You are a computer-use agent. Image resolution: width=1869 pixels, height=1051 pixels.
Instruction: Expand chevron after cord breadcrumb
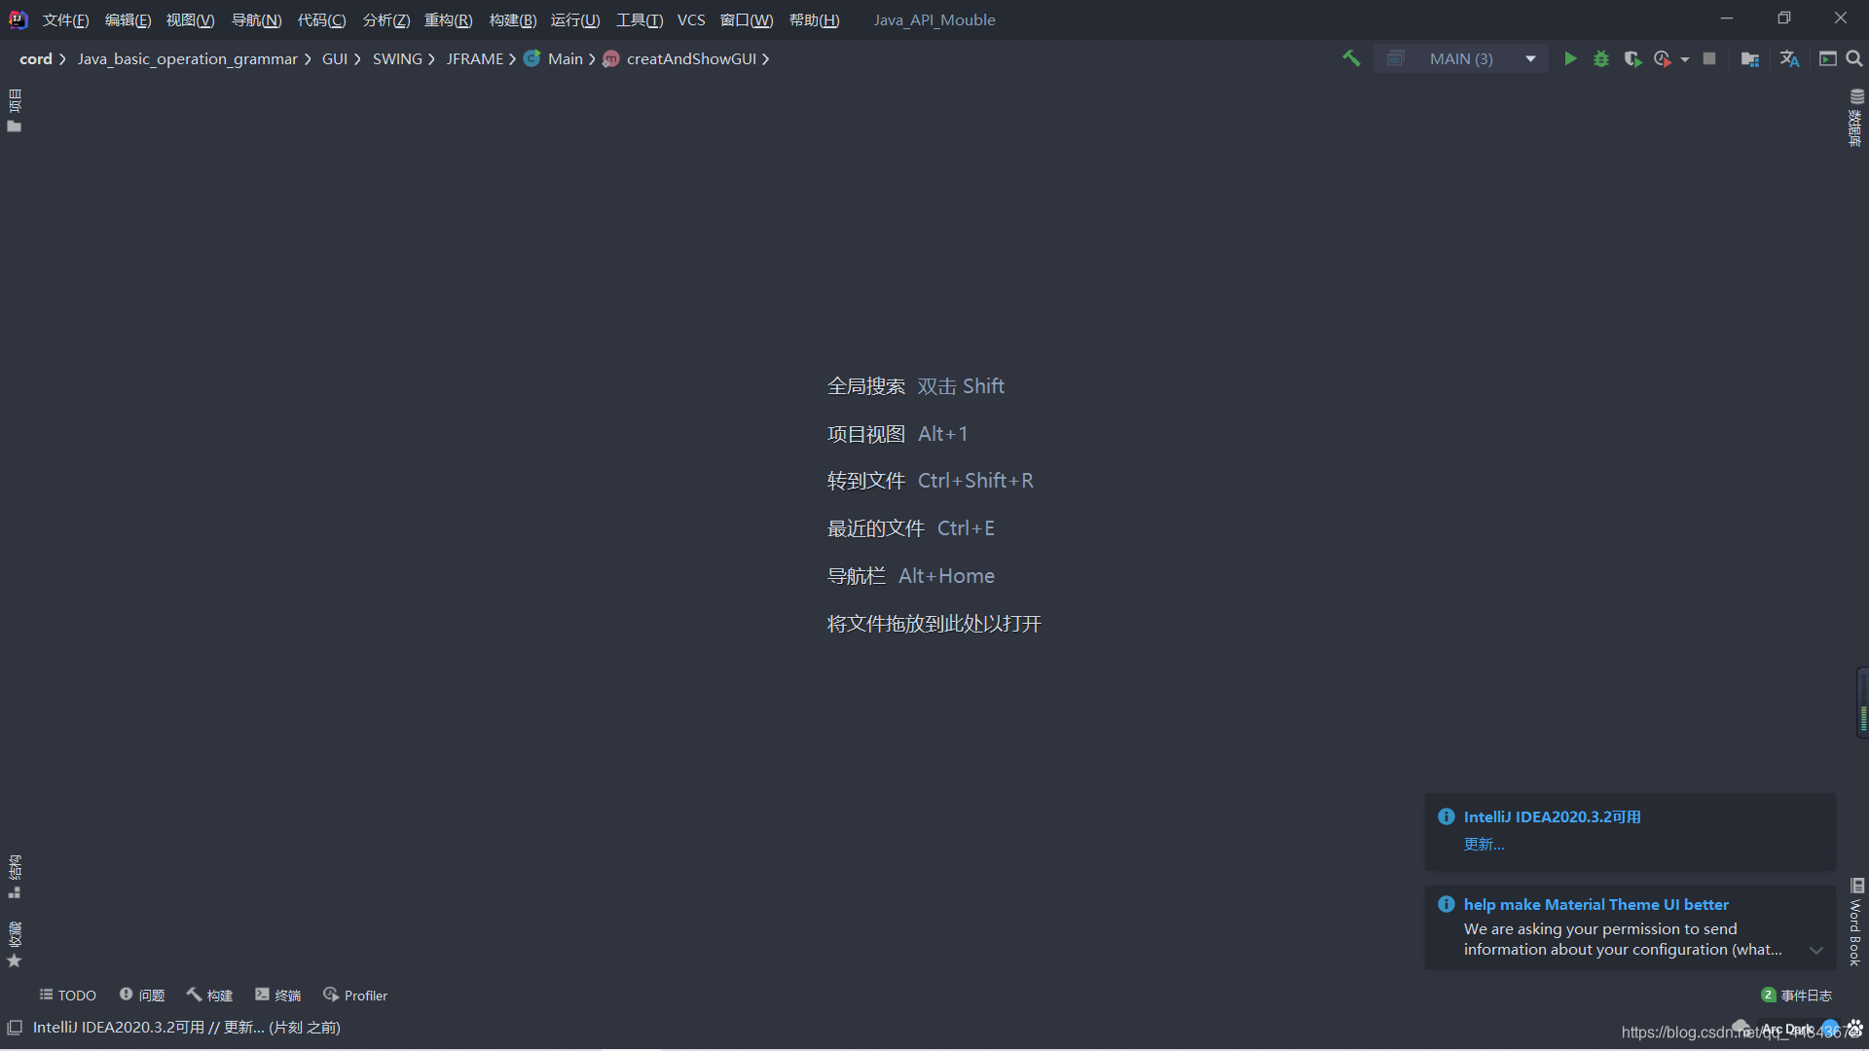pos(62,59)
